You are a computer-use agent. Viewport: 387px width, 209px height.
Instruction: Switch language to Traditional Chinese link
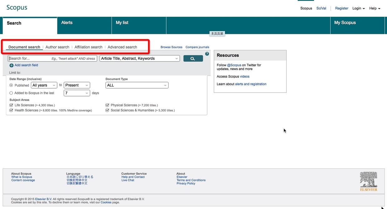77,183
